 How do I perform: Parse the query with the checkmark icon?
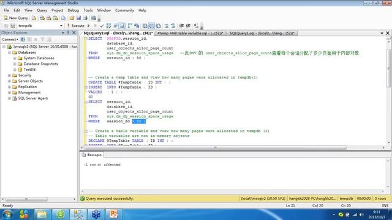[x=102, y=26]
